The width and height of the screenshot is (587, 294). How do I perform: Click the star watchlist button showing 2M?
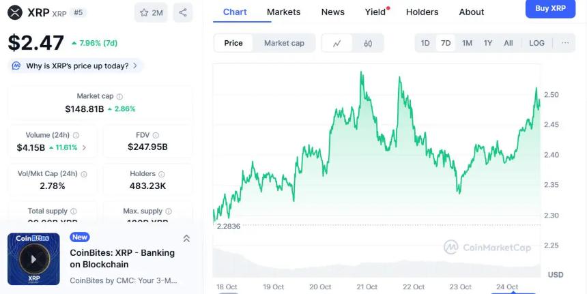pyautogui.click(x=151, y=12)
